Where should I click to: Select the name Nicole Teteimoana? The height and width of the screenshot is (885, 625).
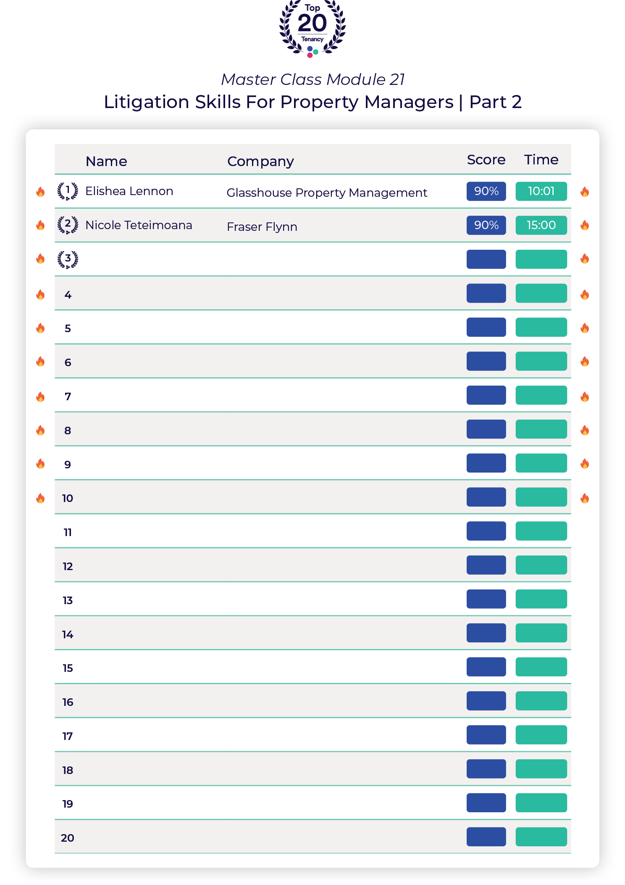coord(139,225)
